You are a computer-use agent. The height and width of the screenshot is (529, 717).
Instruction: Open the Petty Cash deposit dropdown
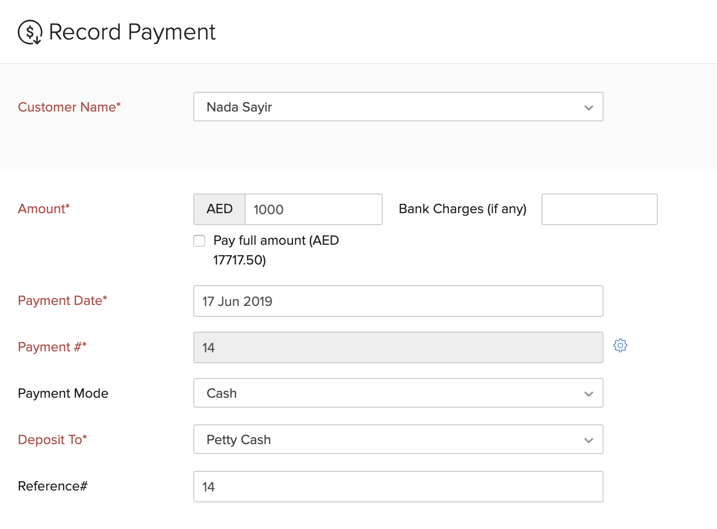pos(390,440)
